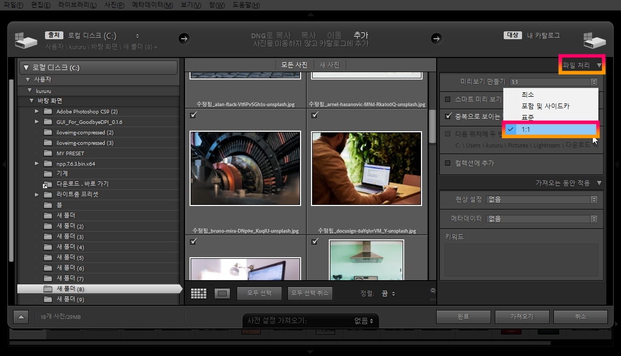Choose 포함 및 사이드카 preview option
This screenshot has width=621, height=356.
[x=550, y=106]
